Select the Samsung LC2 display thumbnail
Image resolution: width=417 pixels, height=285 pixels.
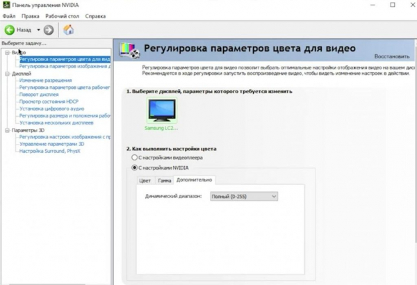coord(162,110)
